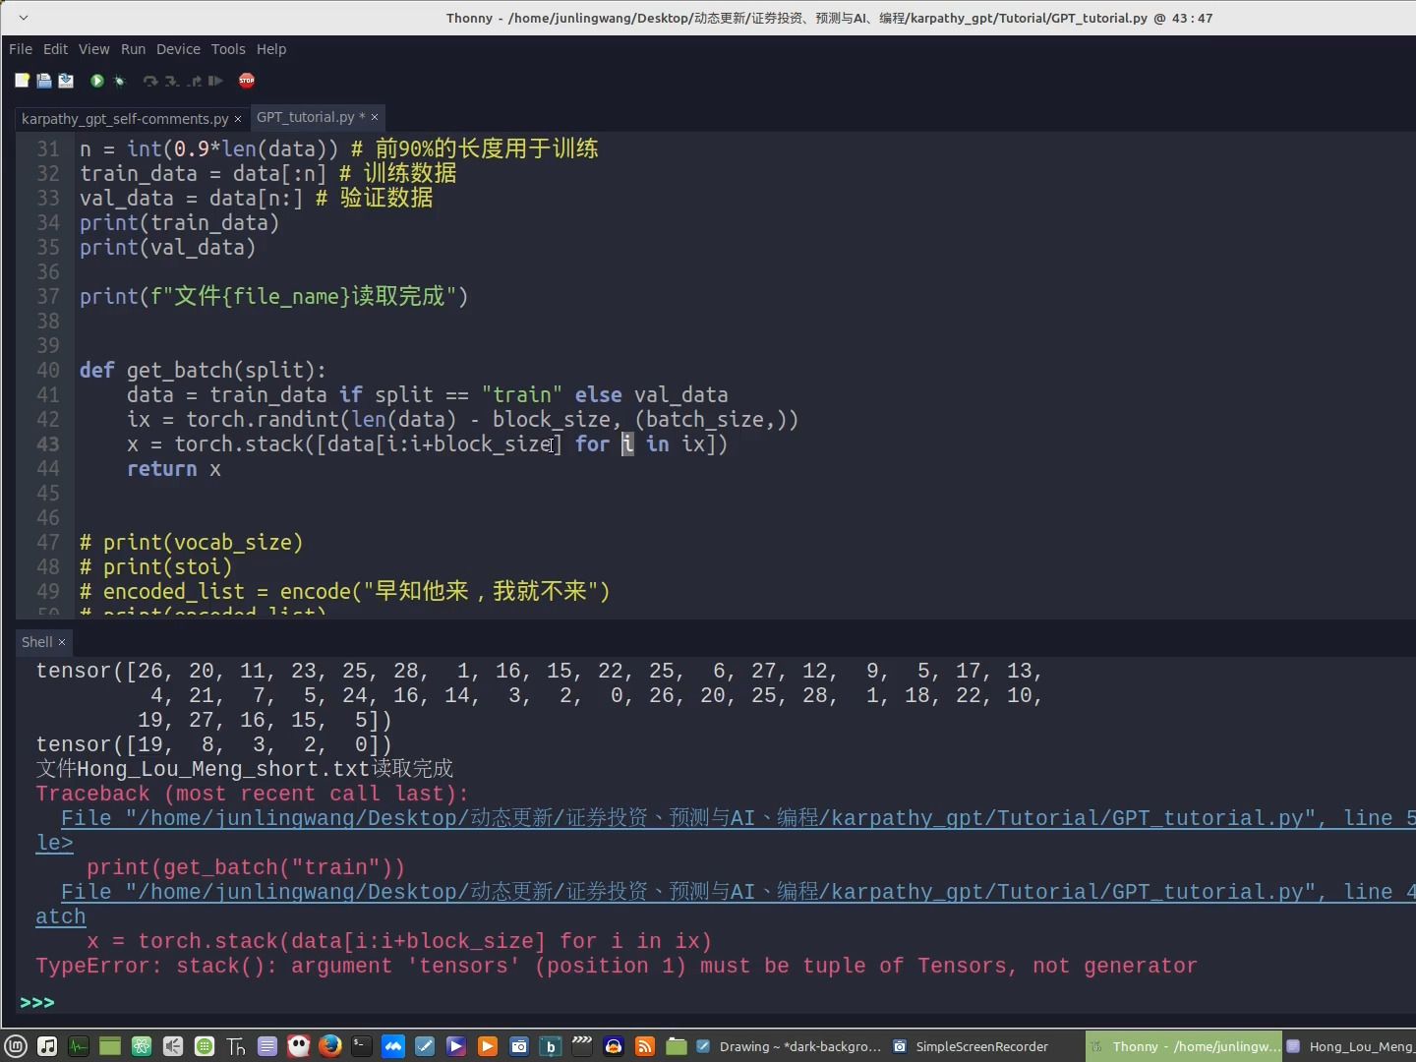Open the 'b' app icon in taskbar
The image size is (1416, 1062).
pos(551,1046)
